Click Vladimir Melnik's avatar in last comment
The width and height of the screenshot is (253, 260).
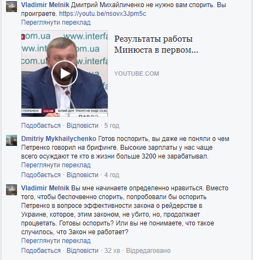tap(12, 190)
